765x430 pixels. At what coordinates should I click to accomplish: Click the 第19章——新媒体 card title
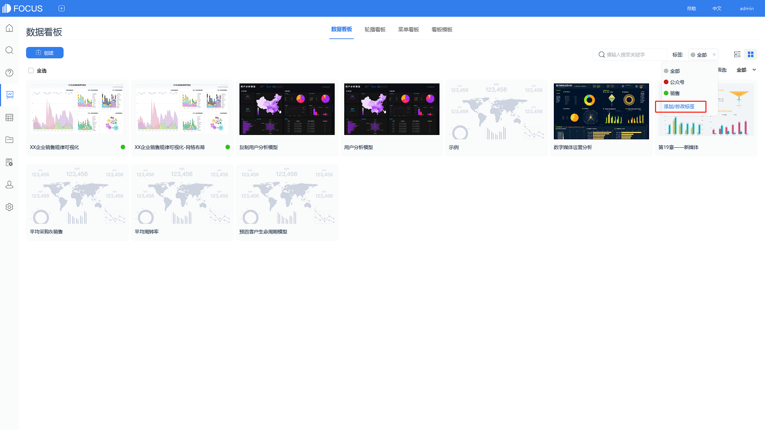tap(678, 147)
